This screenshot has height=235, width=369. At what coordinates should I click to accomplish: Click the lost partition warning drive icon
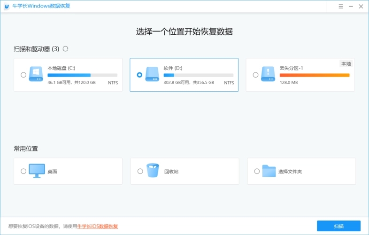[269, 74]
